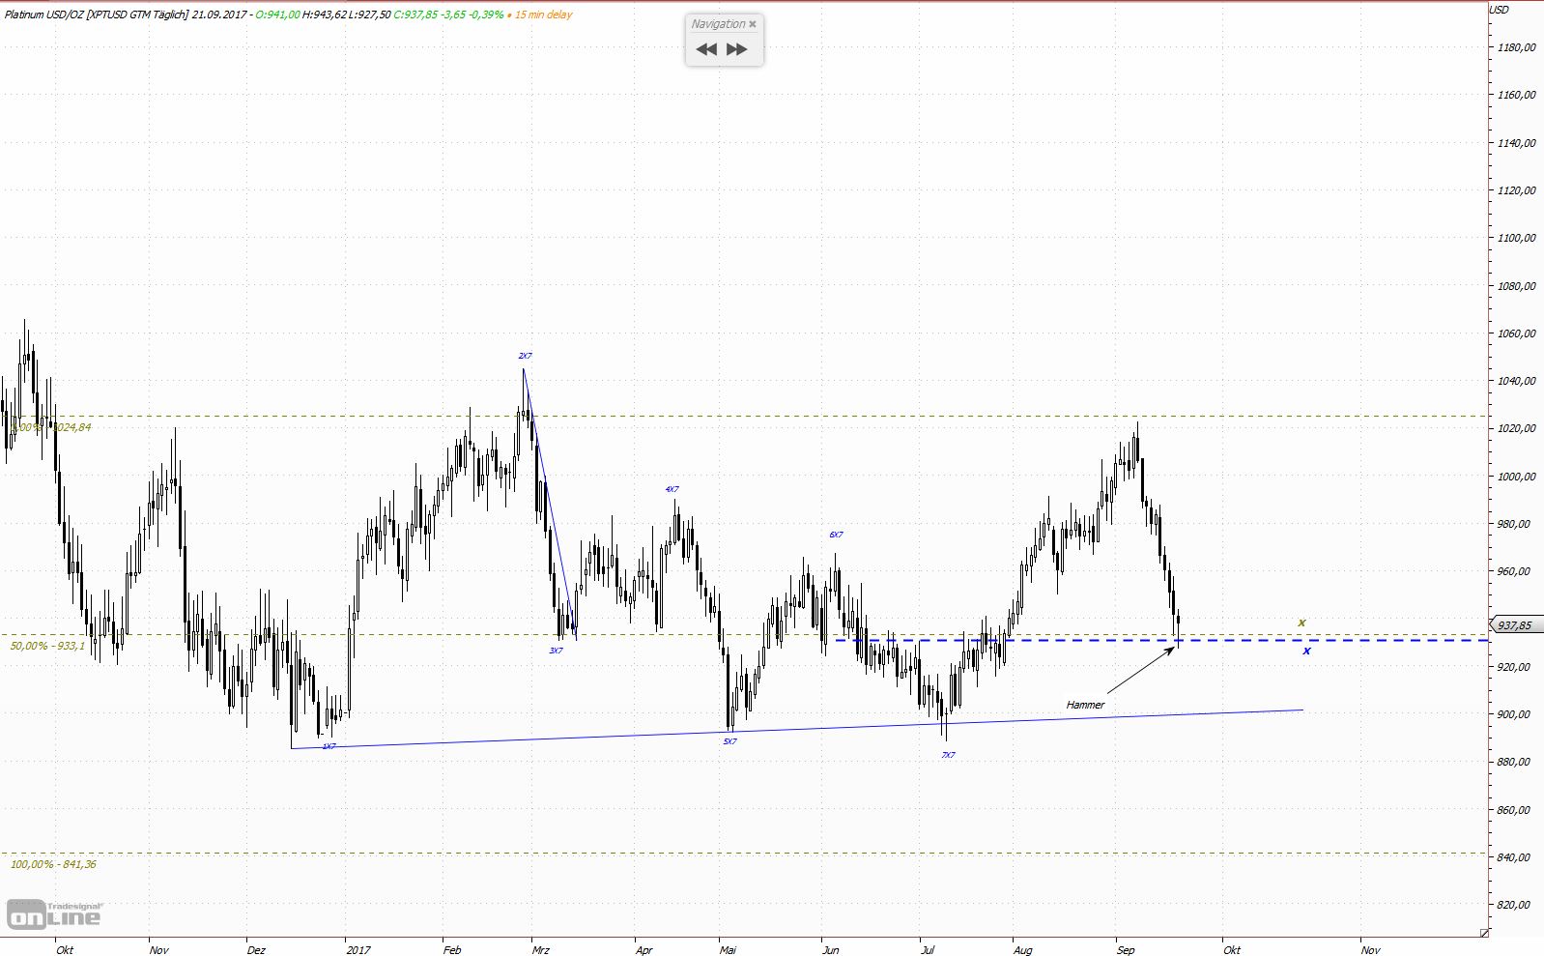Image resolution: width=1544 pixels, height=956 pixels.
Task: Click the olive x marker
Action: coord(1302,623)
